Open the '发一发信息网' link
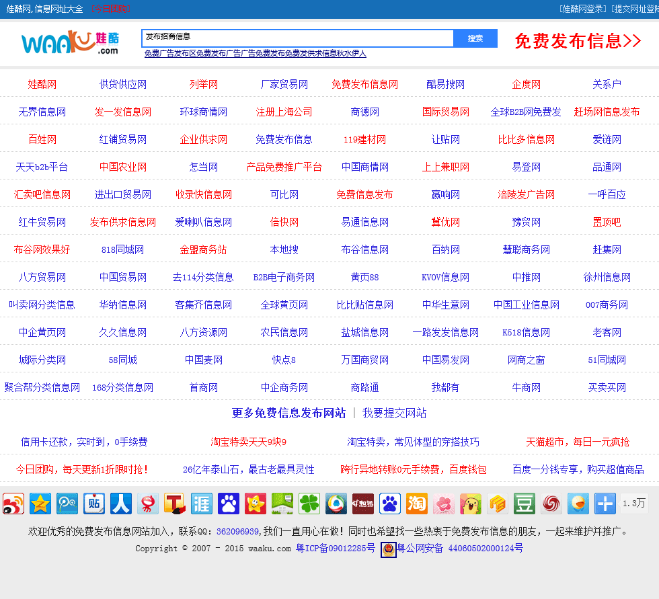The image size is (659, 599). pyautogui.click(x=122, y=112)
